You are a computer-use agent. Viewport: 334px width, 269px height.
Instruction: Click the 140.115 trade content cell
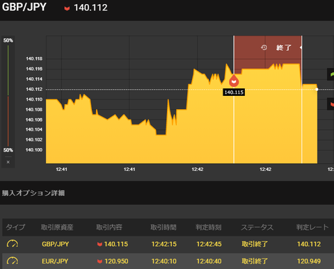113,244
